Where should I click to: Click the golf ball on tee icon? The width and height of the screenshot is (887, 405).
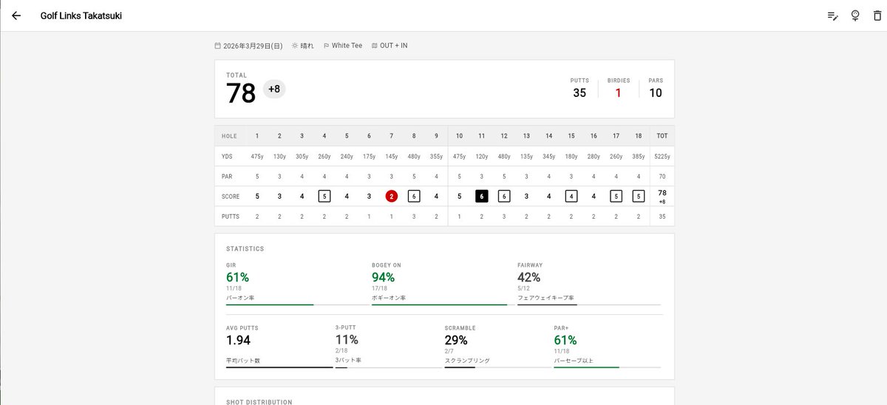pyautogui.click(x=855, y=16)
